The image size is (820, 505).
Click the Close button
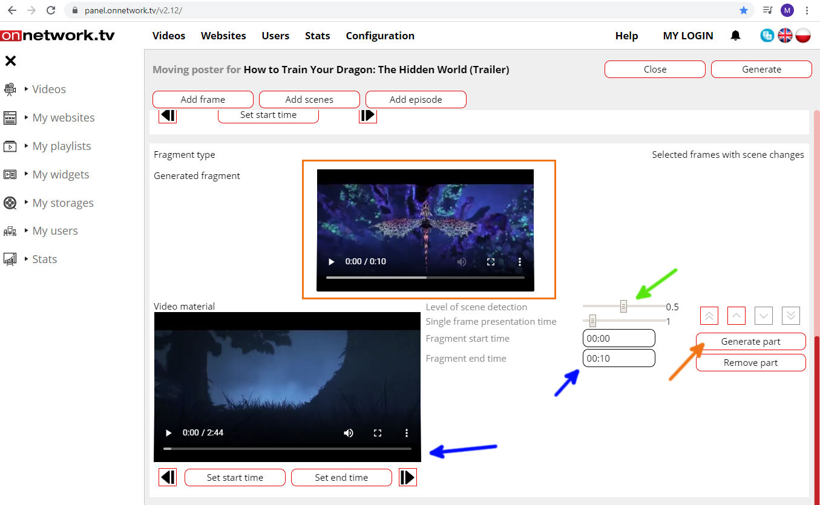(655, 70)
